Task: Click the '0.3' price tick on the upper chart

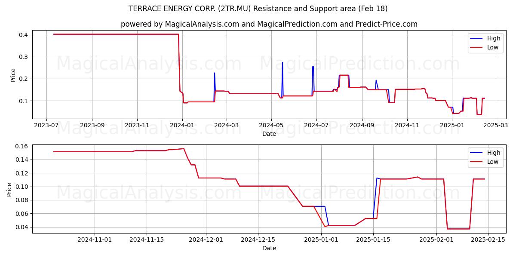Action: 24,57
